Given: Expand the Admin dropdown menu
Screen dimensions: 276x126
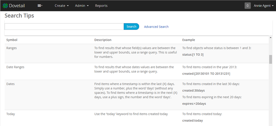Looking at the screenshot, I should point(82,6).
